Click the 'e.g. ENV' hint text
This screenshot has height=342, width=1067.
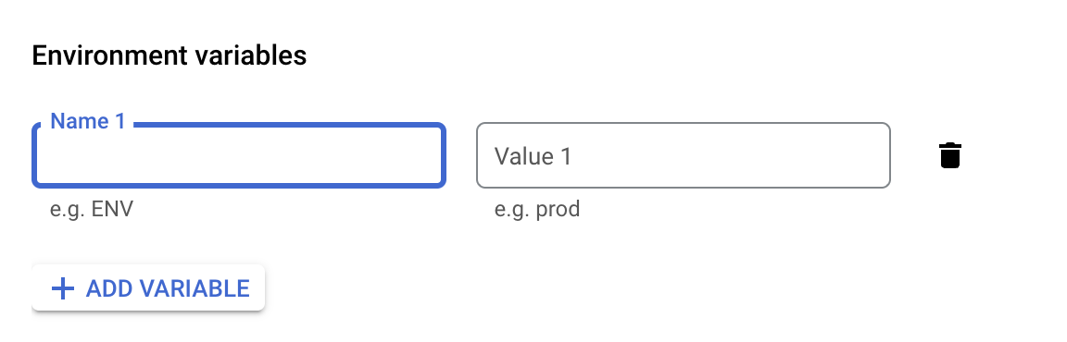point(92,208)
